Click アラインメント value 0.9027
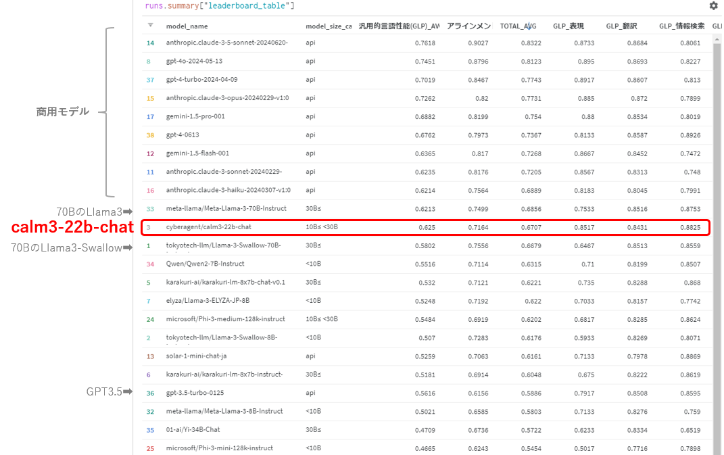Image resolution: width=724 pixels, height=455 pixels. [x=478, y=43]
